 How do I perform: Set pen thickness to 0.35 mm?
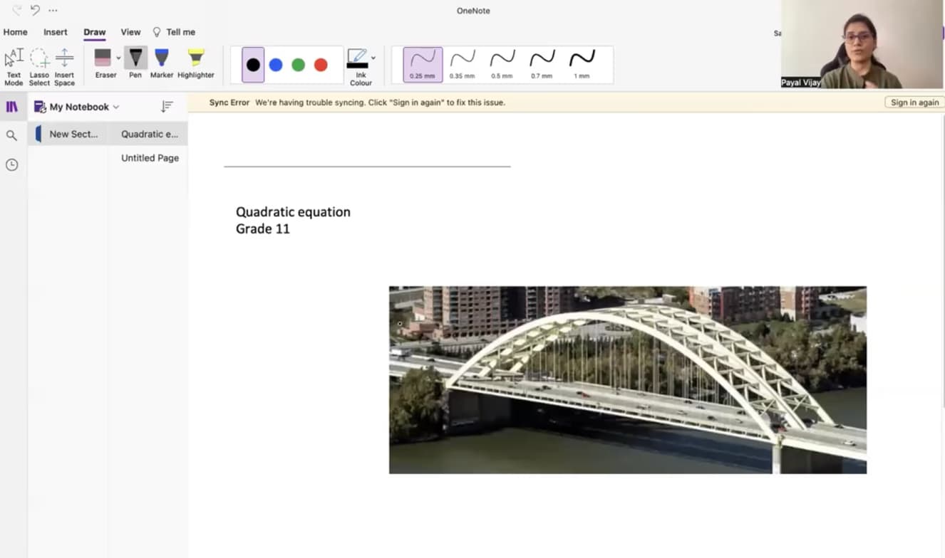tap(463, 65)
